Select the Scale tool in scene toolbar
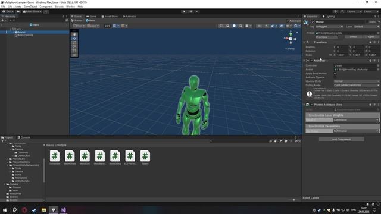This screenshot has width=381, height=214. pyautogui.click(x=74, y=47)
